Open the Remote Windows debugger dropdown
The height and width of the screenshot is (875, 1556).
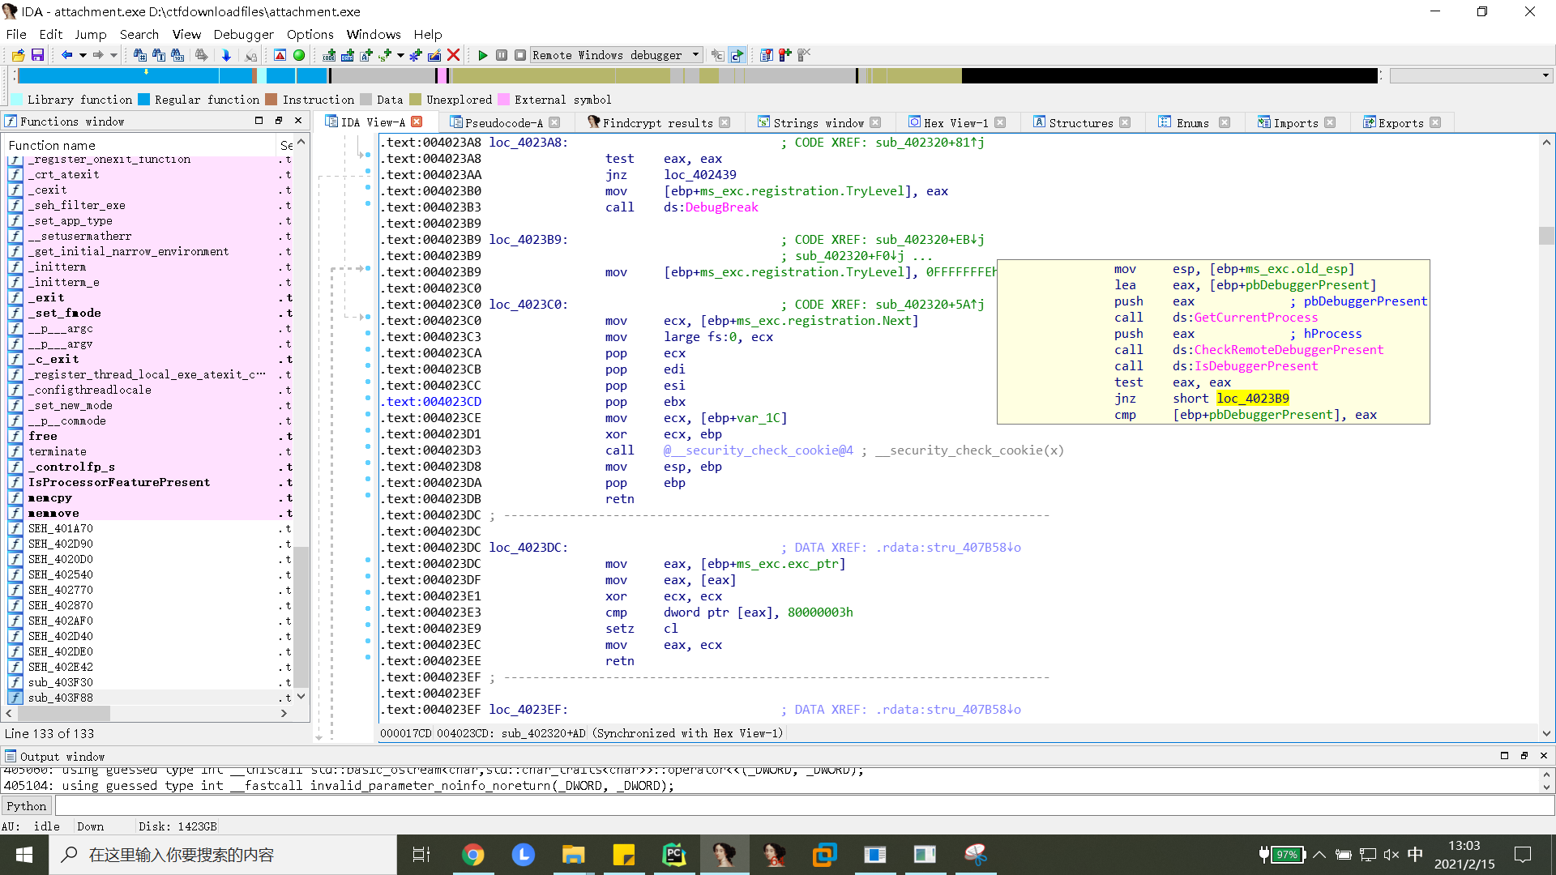(x=695, y=55)
